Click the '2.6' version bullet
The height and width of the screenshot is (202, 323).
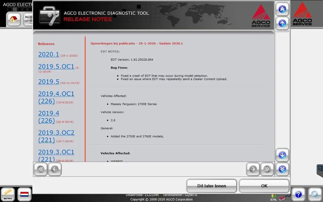click(x=113, y=120)
